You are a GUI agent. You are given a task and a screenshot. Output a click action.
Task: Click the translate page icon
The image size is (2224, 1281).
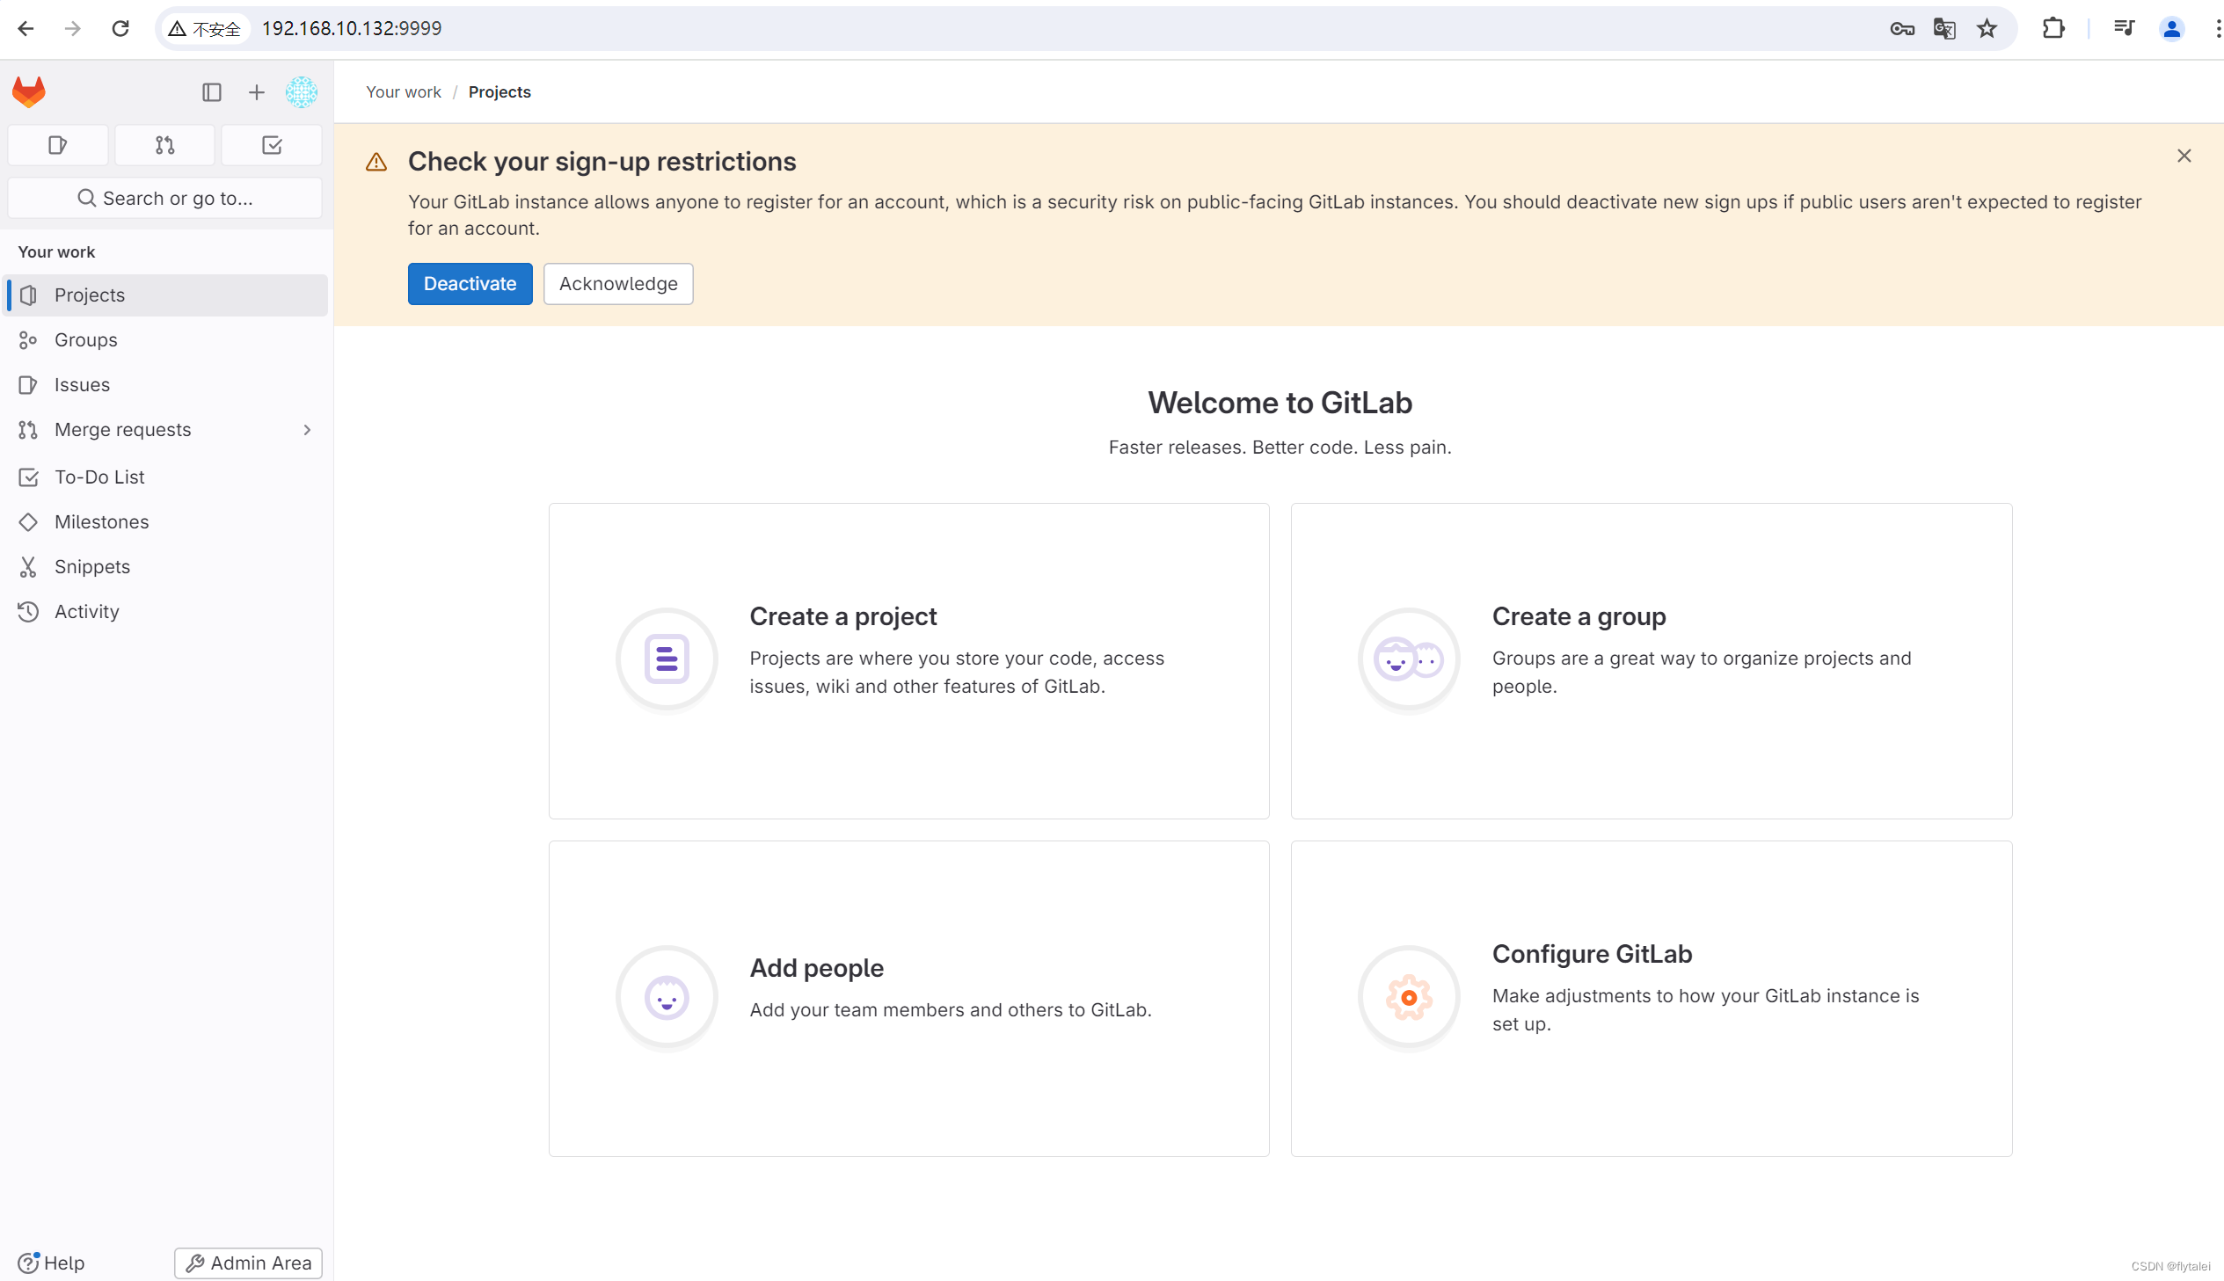pos(1944,28)
